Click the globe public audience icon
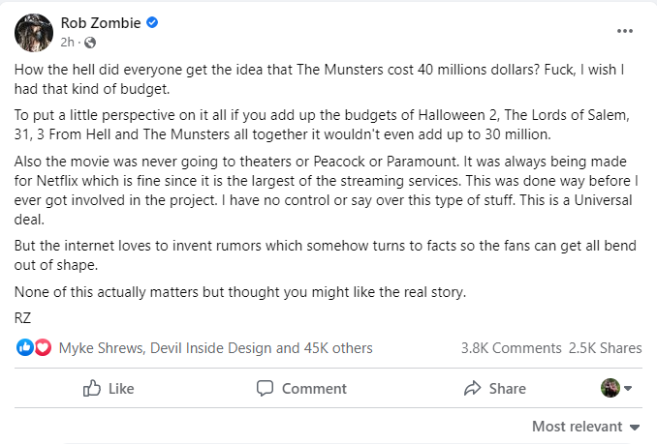The width and height of the screenshot is (657, 444). (x=90, y=43)
